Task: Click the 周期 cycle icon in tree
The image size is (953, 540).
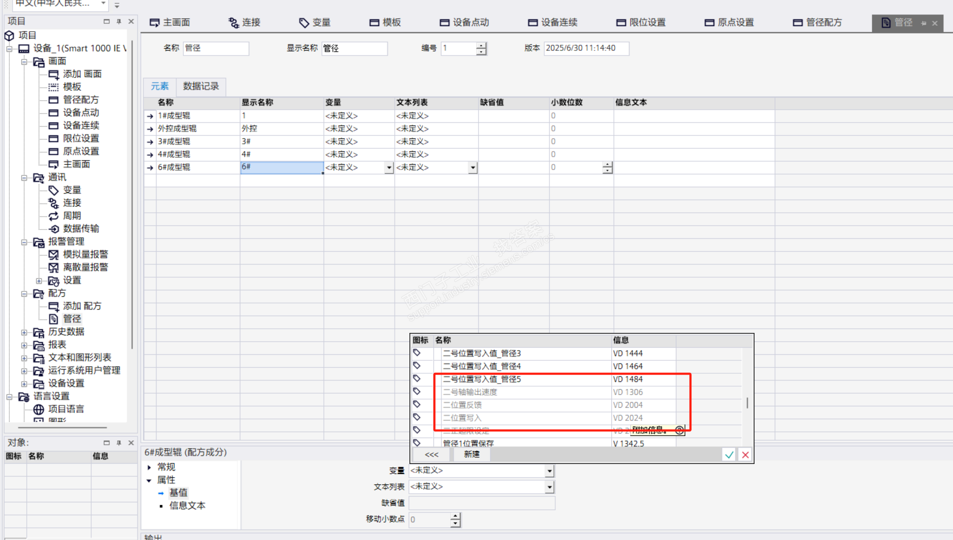Action: 54,216
